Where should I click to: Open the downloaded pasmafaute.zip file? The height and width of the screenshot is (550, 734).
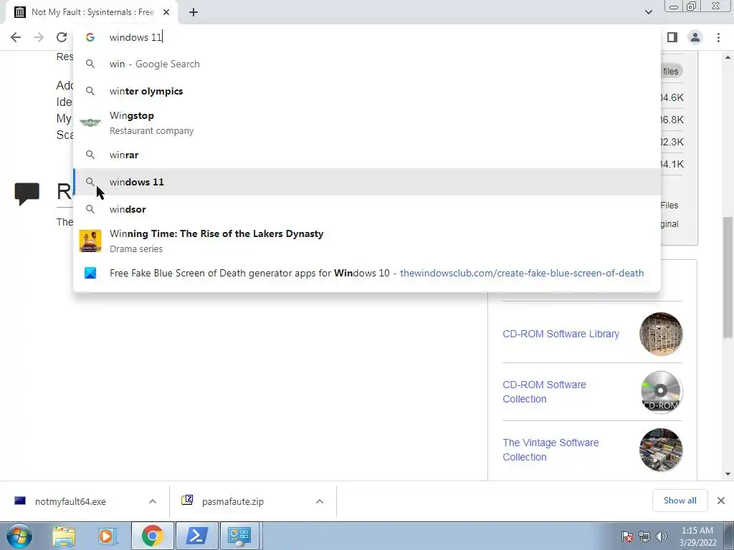[x=233, y=501]
